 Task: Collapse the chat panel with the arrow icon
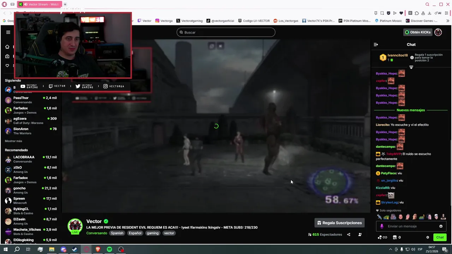click(376, 44)
